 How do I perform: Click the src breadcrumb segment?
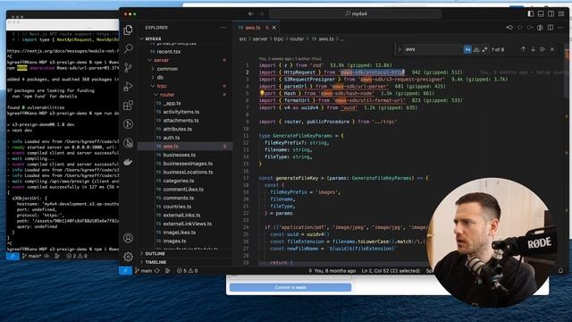tap(242, 38)
